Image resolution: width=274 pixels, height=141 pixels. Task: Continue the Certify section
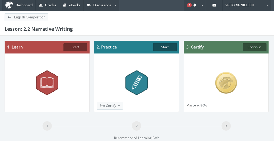(x=254, y=47)
